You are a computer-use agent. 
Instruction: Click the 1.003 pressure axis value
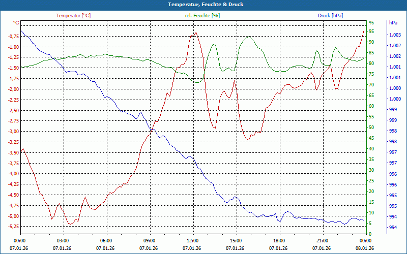(x=395, y=35)
